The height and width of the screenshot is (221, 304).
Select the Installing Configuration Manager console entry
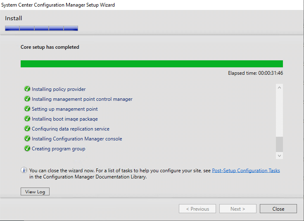click(x=77, y=139)
